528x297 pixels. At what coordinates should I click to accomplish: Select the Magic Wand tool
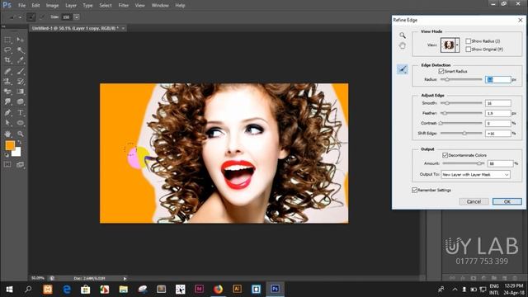(20, 49)
